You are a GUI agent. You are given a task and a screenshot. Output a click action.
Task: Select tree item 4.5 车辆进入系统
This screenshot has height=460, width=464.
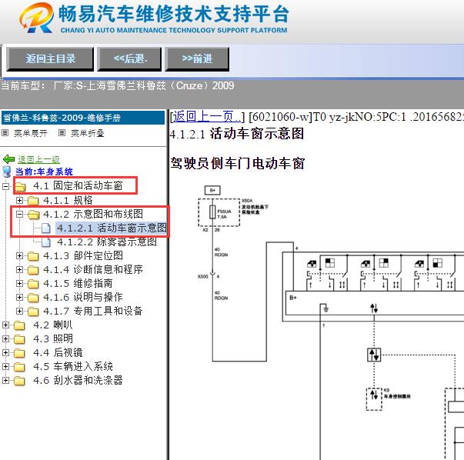(x=73, y=366)
